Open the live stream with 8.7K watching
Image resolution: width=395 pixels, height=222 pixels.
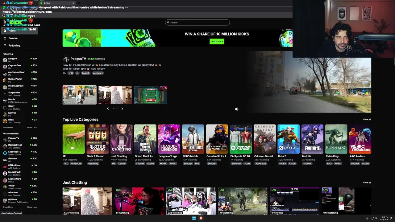87,201
